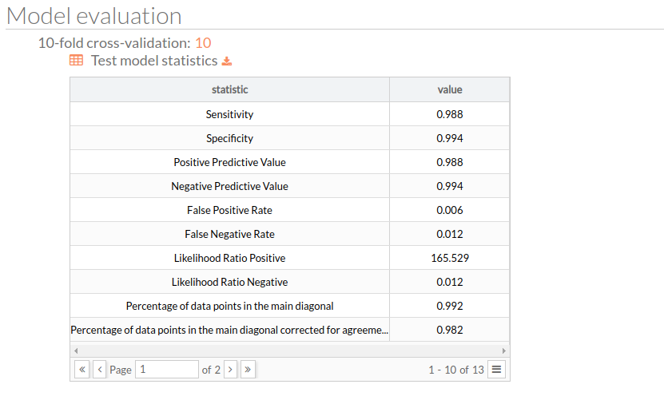Screen dimensions: 664x400
Task: Click the horizontal scrollbar right arrow
Action: (504, 350)
